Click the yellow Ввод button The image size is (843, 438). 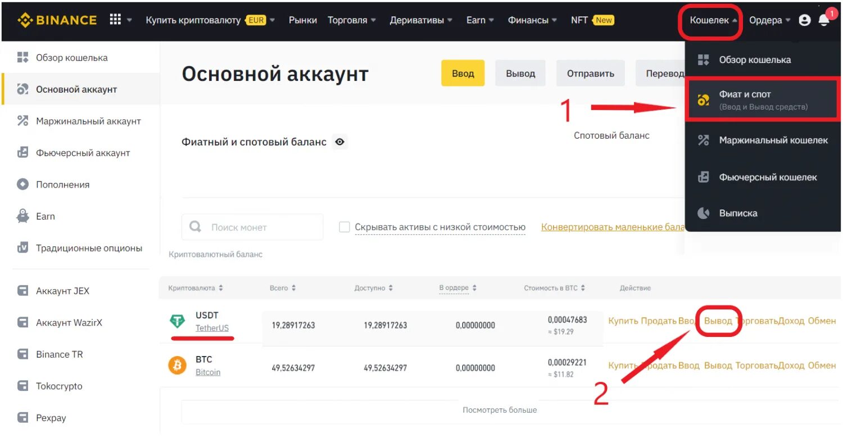pyautogui.click(x=463, y=74)
